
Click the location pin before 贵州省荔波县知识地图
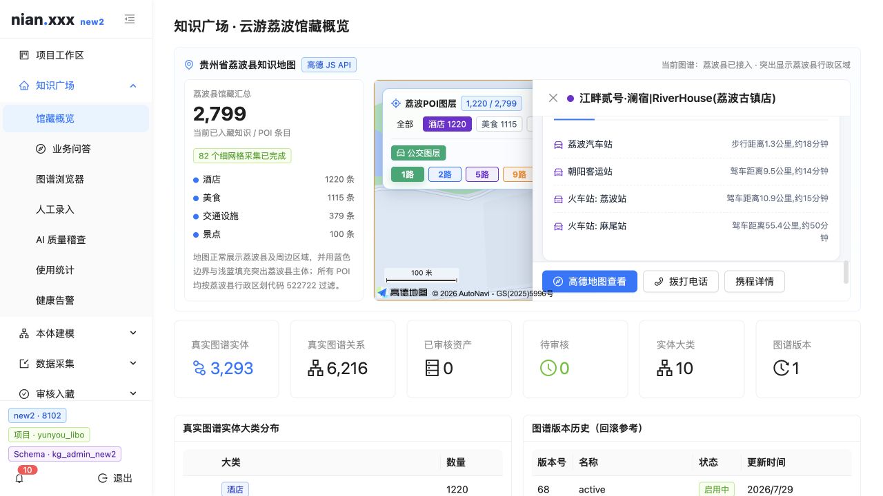point(189,65)
